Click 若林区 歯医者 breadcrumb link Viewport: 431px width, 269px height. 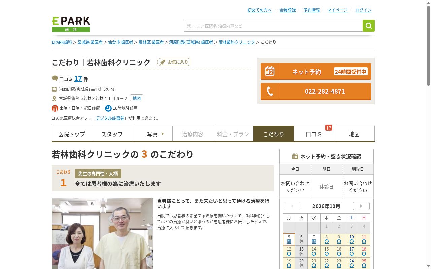(x=151, y=42)
